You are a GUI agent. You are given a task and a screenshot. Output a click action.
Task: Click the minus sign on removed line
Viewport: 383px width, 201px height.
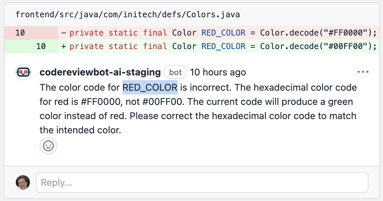(x=64, y=33)
